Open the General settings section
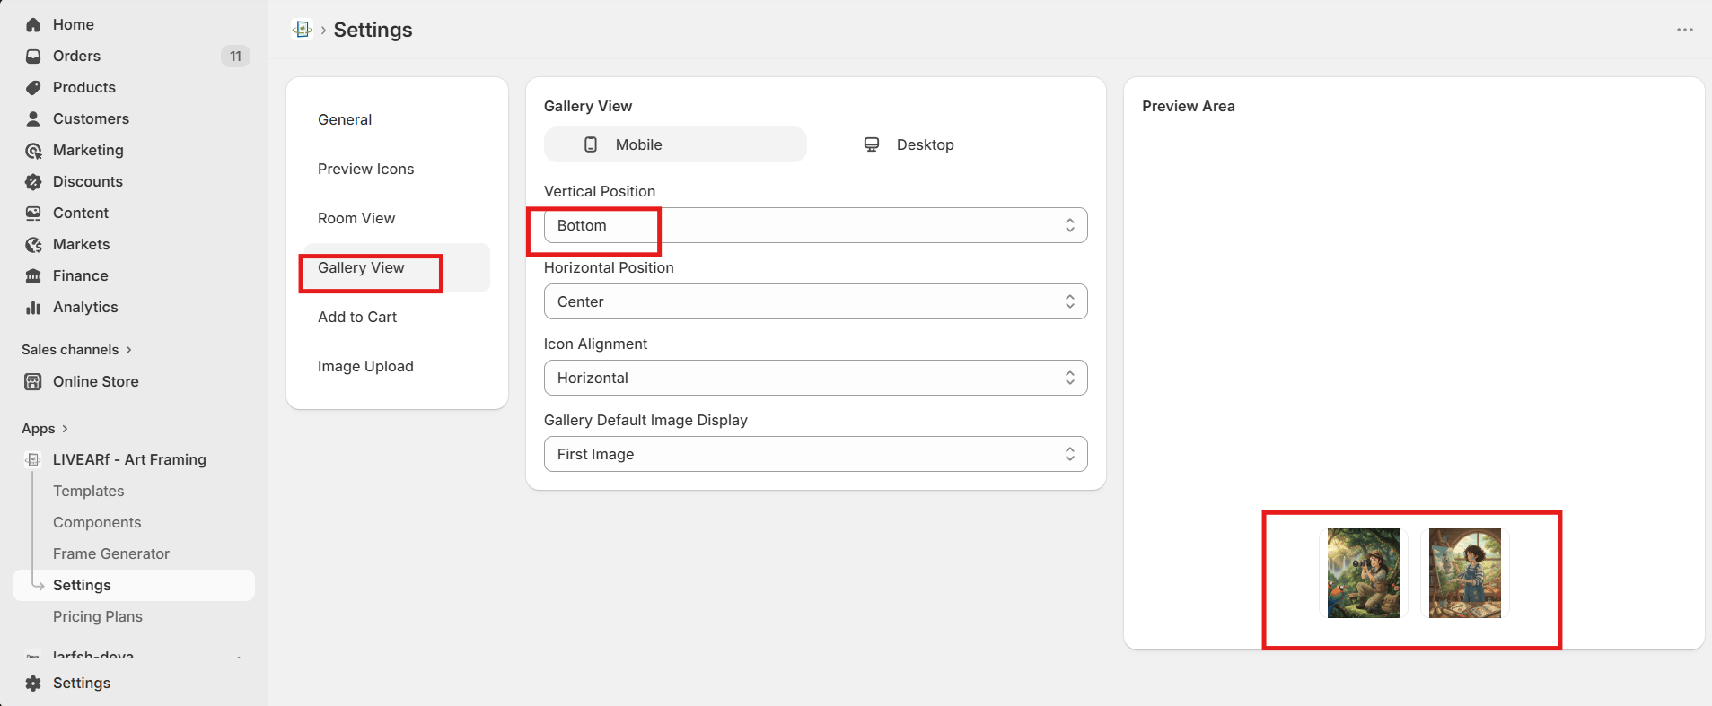The image size is (1712, 706). tap(397, 119)
